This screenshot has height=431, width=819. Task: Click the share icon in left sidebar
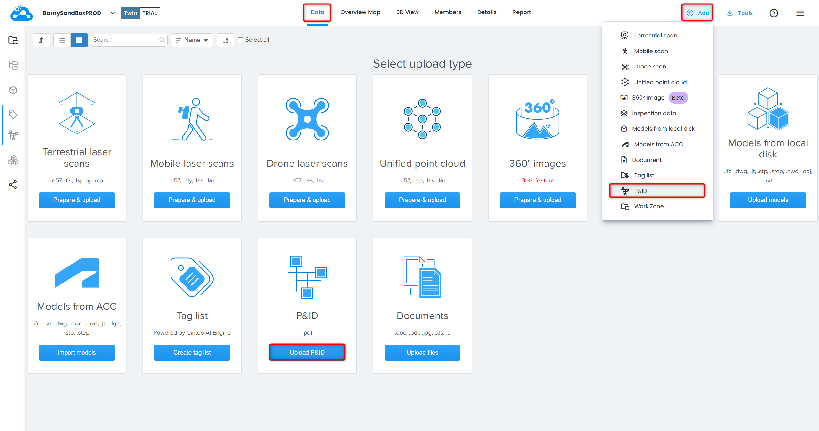point(13,185)
